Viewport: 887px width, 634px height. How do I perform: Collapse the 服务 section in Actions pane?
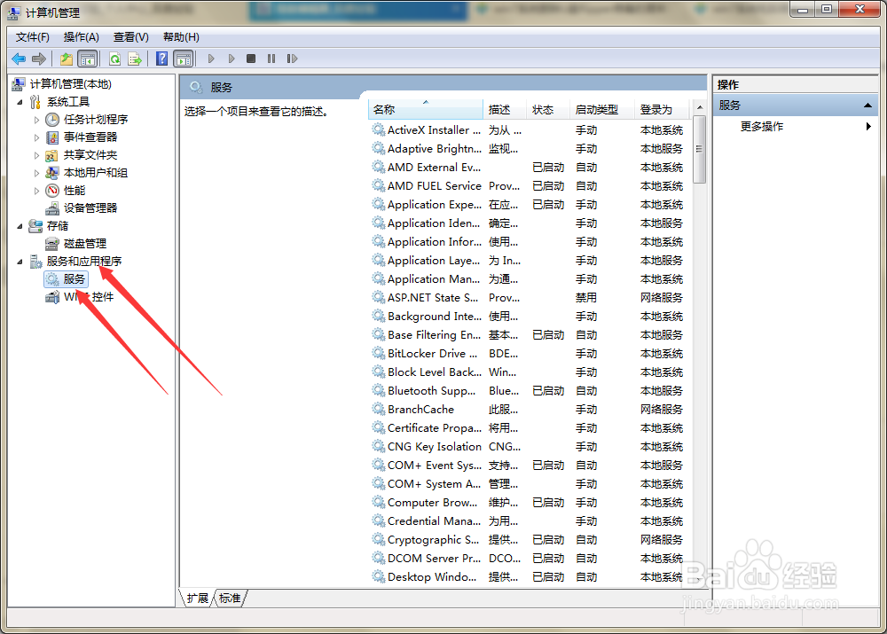pos(867,106)
